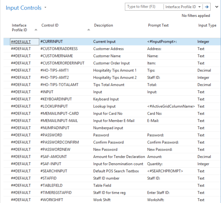Click the blue arrow filter apply button
This screenshot has width=221, height=203.
(x=207, y=7)
